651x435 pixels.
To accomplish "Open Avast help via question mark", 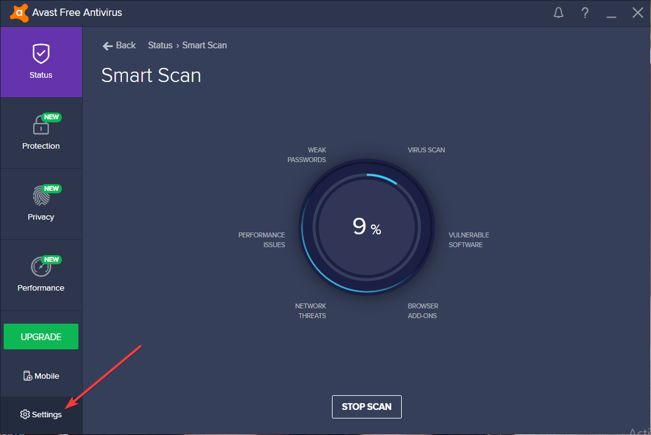I will click(x=585, y=12).
